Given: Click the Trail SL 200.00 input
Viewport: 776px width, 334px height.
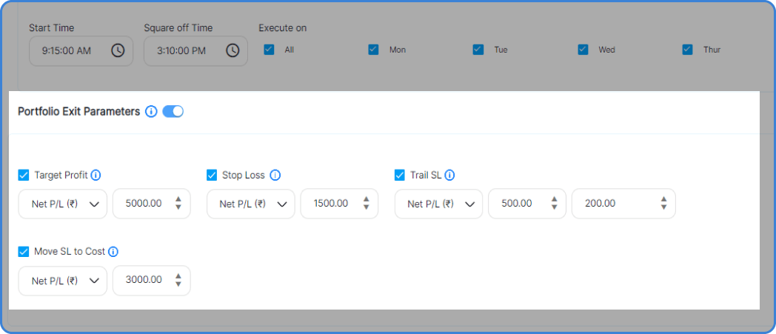Looking at the screenshot, I should tap(623, 204).
